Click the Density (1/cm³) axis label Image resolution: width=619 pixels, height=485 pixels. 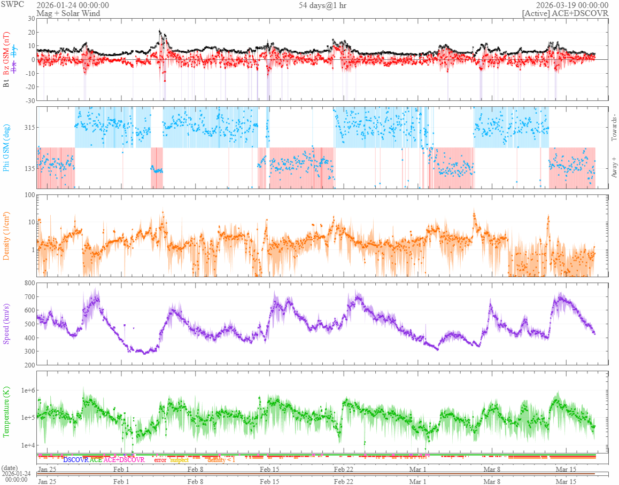pos(6,236)
